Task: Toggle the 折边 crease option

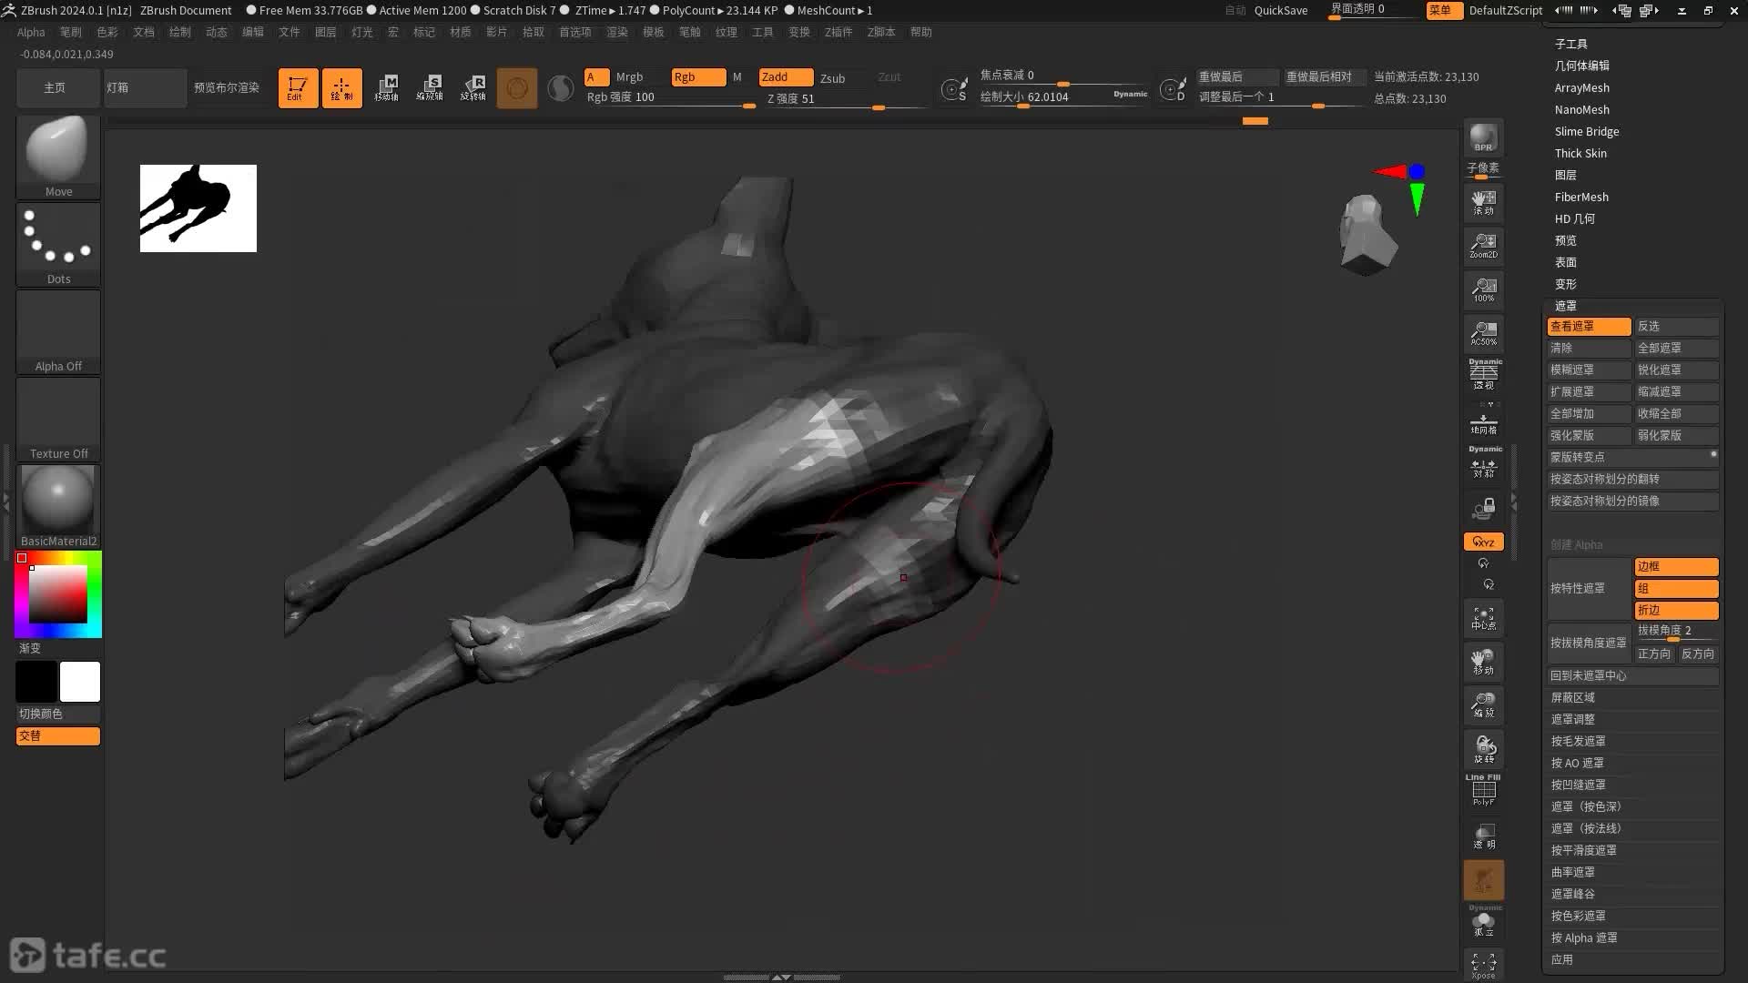Action: point(1676,610)
